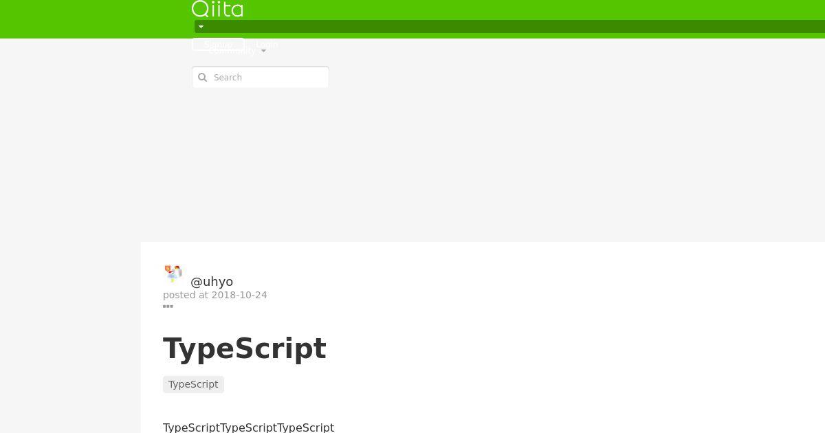
Task: Click the large TypeScript article title
Action: (245, 348)
